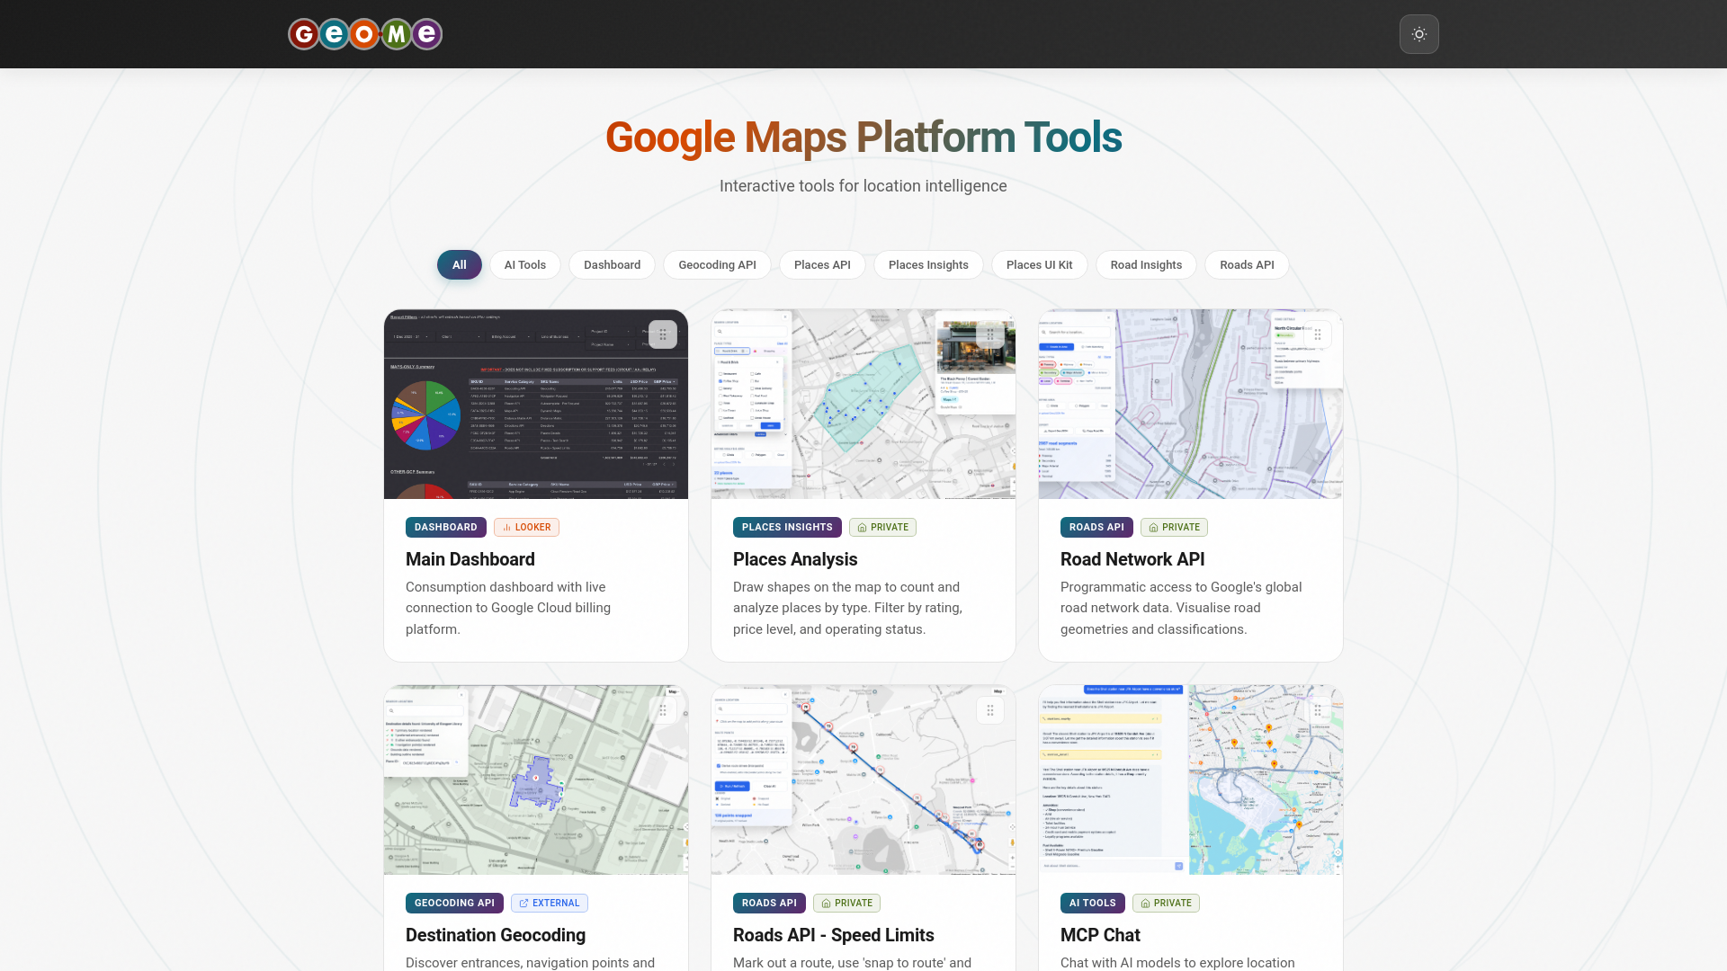Show only Roads API tools
Screen dimensions: 1727x971
click(1246, 264)
